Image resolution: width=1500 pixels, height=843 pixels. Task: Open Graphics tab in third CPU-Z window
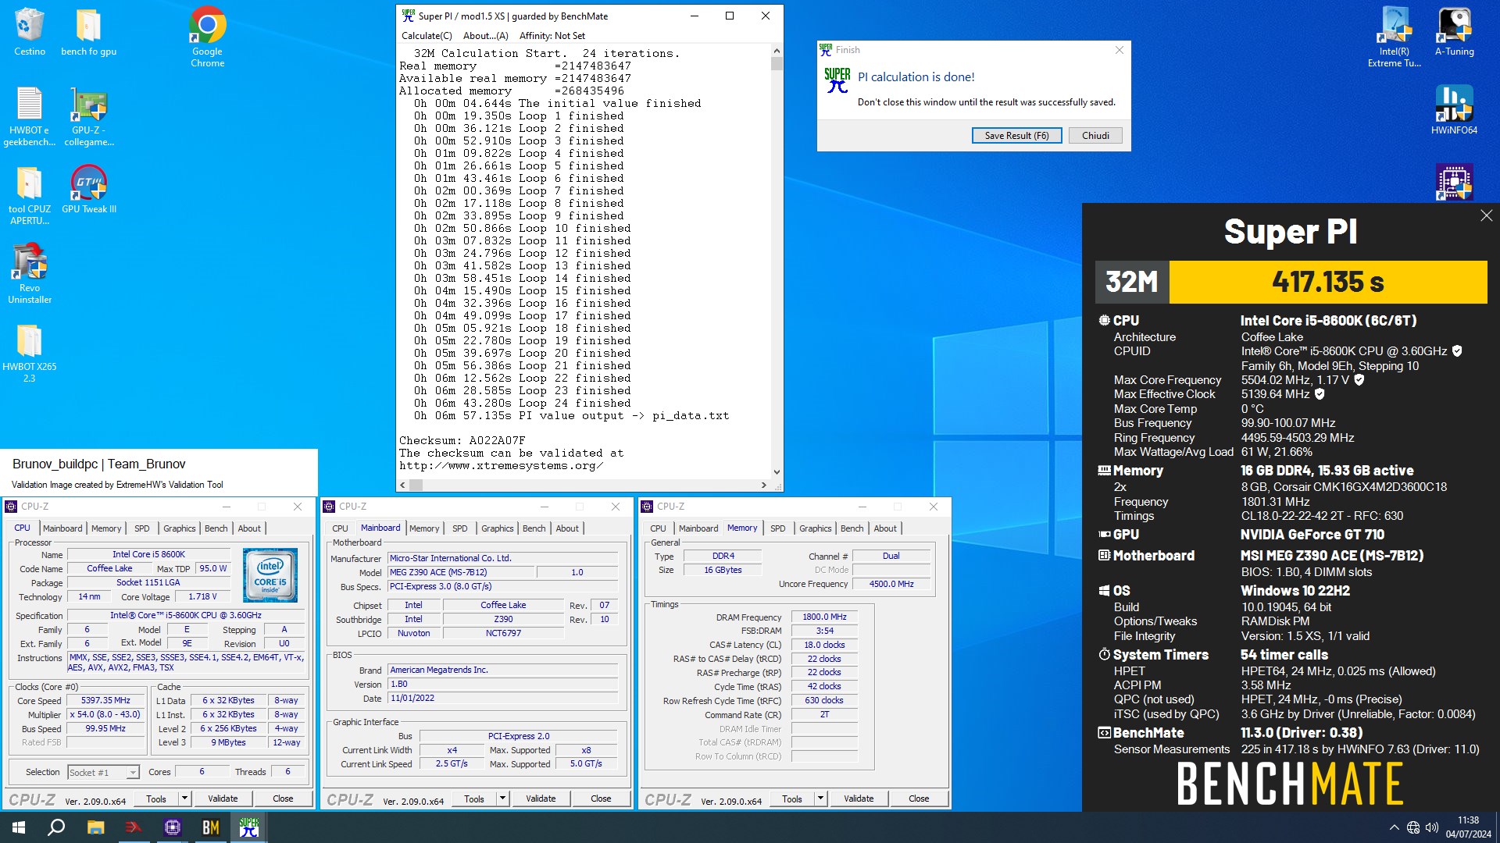coord(815,528)
